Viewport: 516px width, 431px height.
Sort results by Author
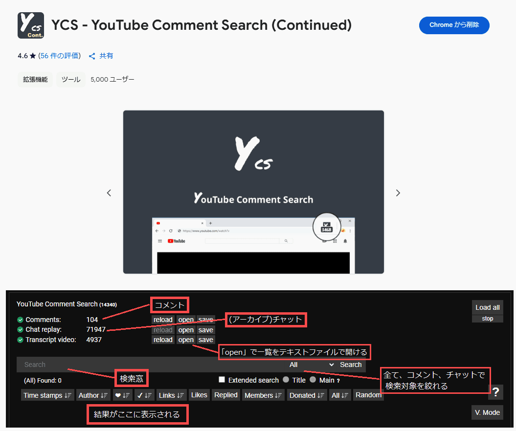tap(93, 395)
